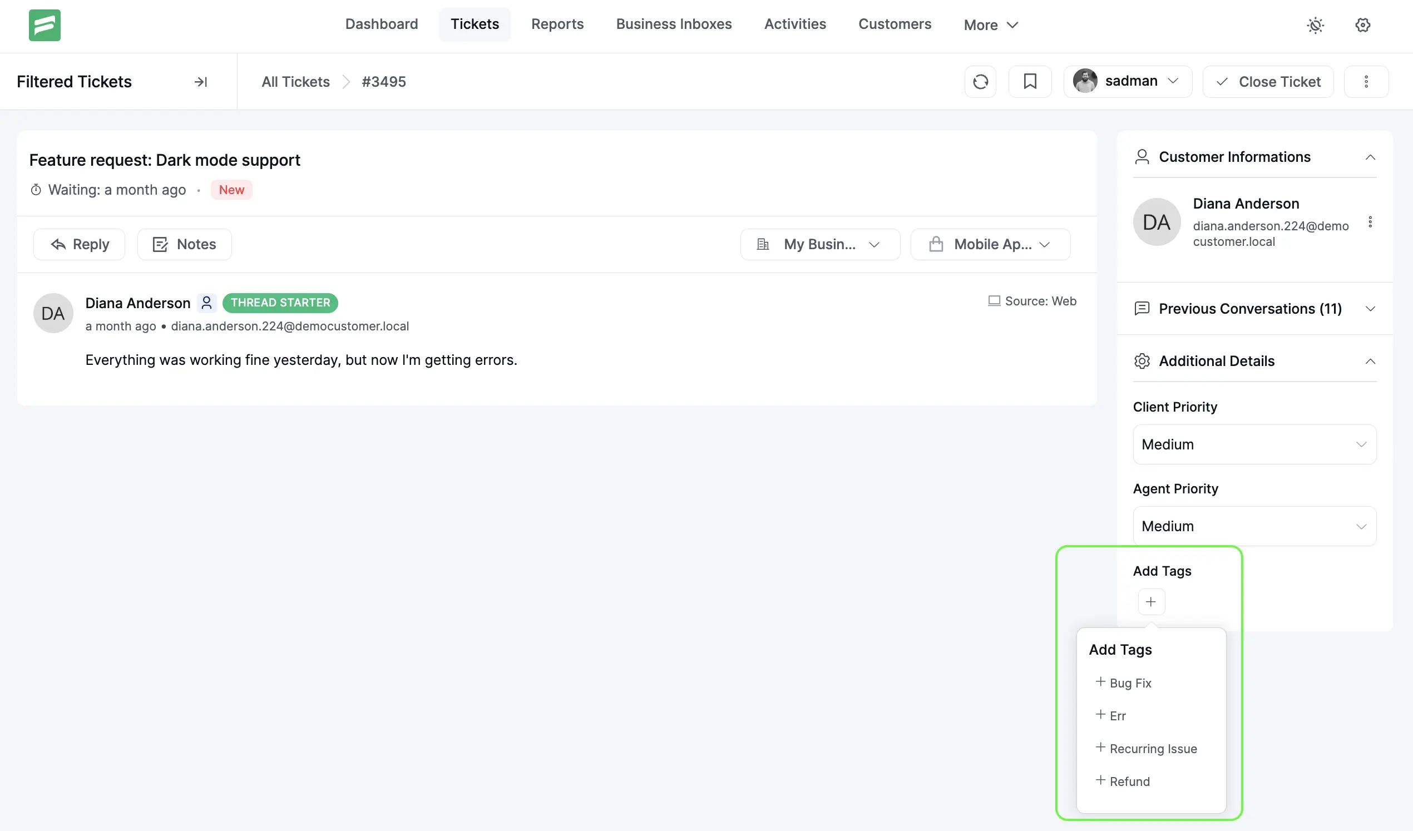Open the My Business inbox dropdown

click(x=821, y=245)
